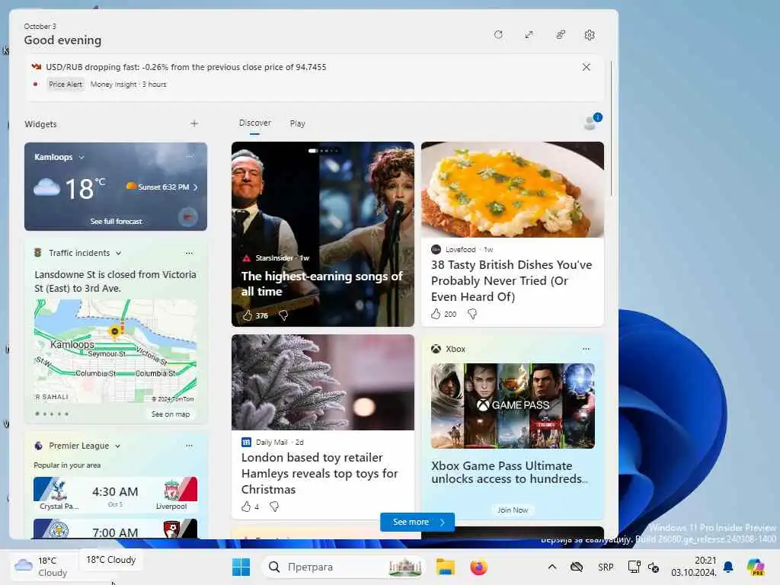Click the See more button

tap(417, 522)
